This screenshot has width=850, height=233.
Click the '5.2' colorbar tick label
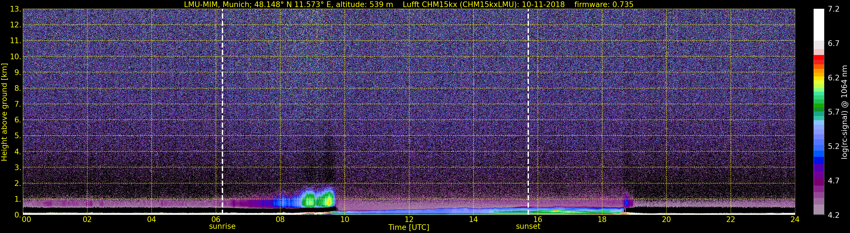click(x=834, y=146)
